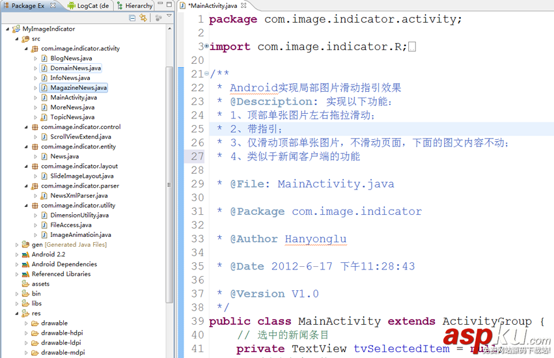This screenshot has width=554, height=358.
Task: Select the drawable-mdpi folder
Action: pos(63,353)
